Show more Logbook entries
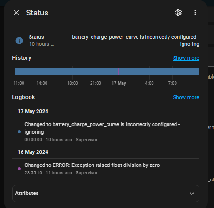 [186, 97]
